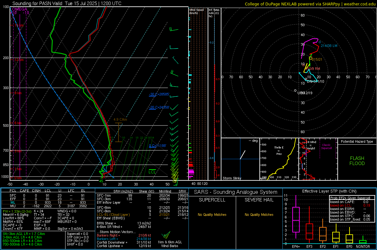Click the Corfidi downshear circle near DN=311/10

tap(306, 79)
